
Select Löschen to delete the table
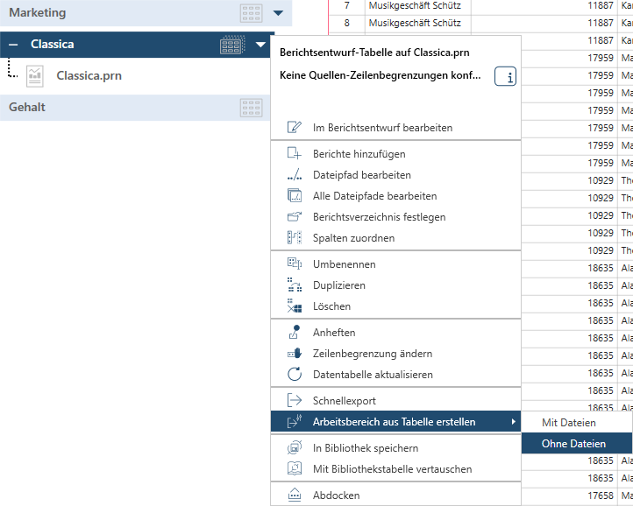point(331,306)
